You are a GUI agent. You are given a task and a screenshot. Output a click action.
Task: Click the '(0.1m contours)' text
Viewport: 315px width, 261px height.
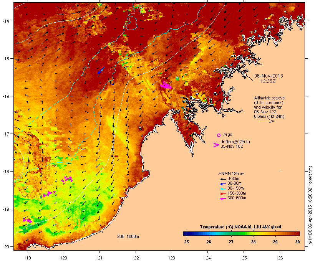269,102
